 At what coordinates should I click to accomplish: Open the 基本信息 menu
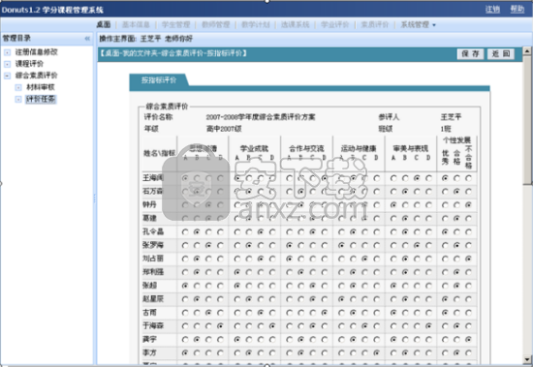[136, 24]
